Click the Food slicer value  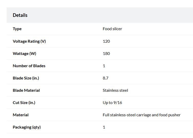pyautogui.click(x=112, y=29)
